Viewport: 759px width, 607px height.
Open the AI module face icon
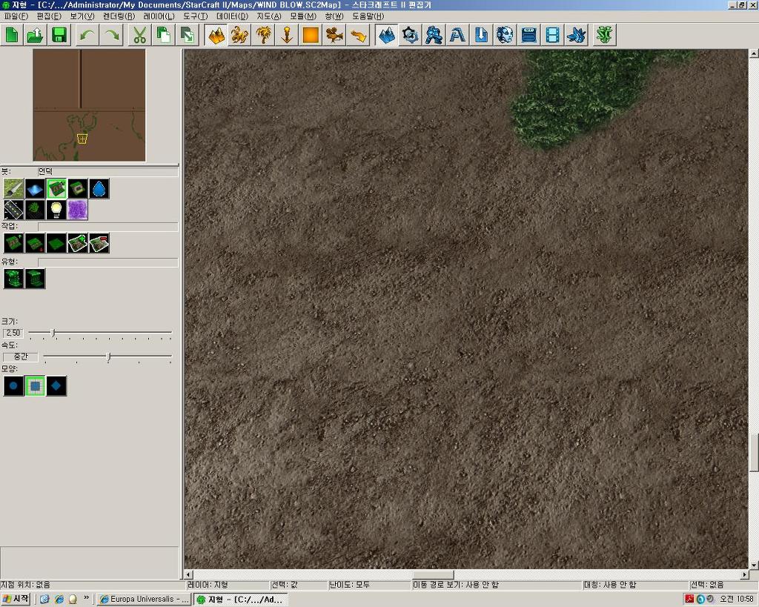pyautogui.click(x=505, y=36)
